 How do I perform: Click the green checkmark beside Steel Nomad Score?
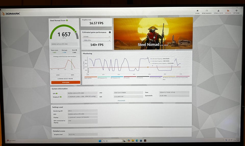[67, 20]
